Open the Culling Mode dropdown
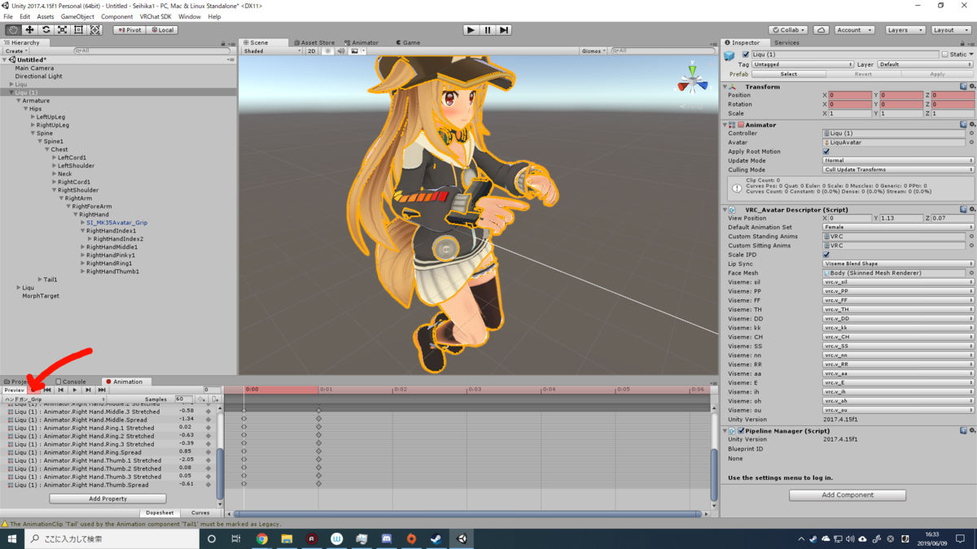 tap(899, 169)
